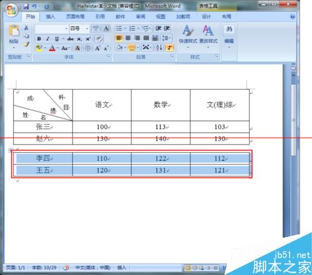Open the Find editing tools
The width and height of the screenshot is (312, 275).
coord(229,29)
